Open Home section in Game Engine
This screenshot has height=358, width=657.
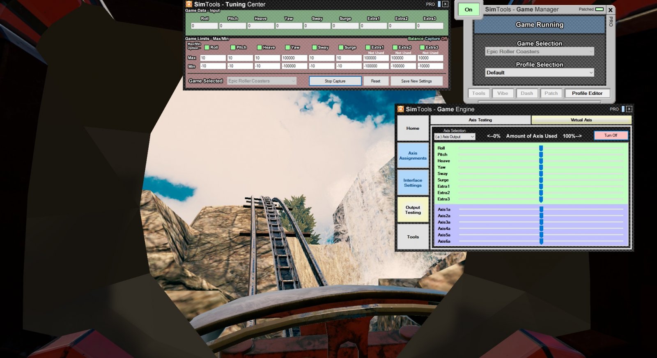tap(413, 128)
